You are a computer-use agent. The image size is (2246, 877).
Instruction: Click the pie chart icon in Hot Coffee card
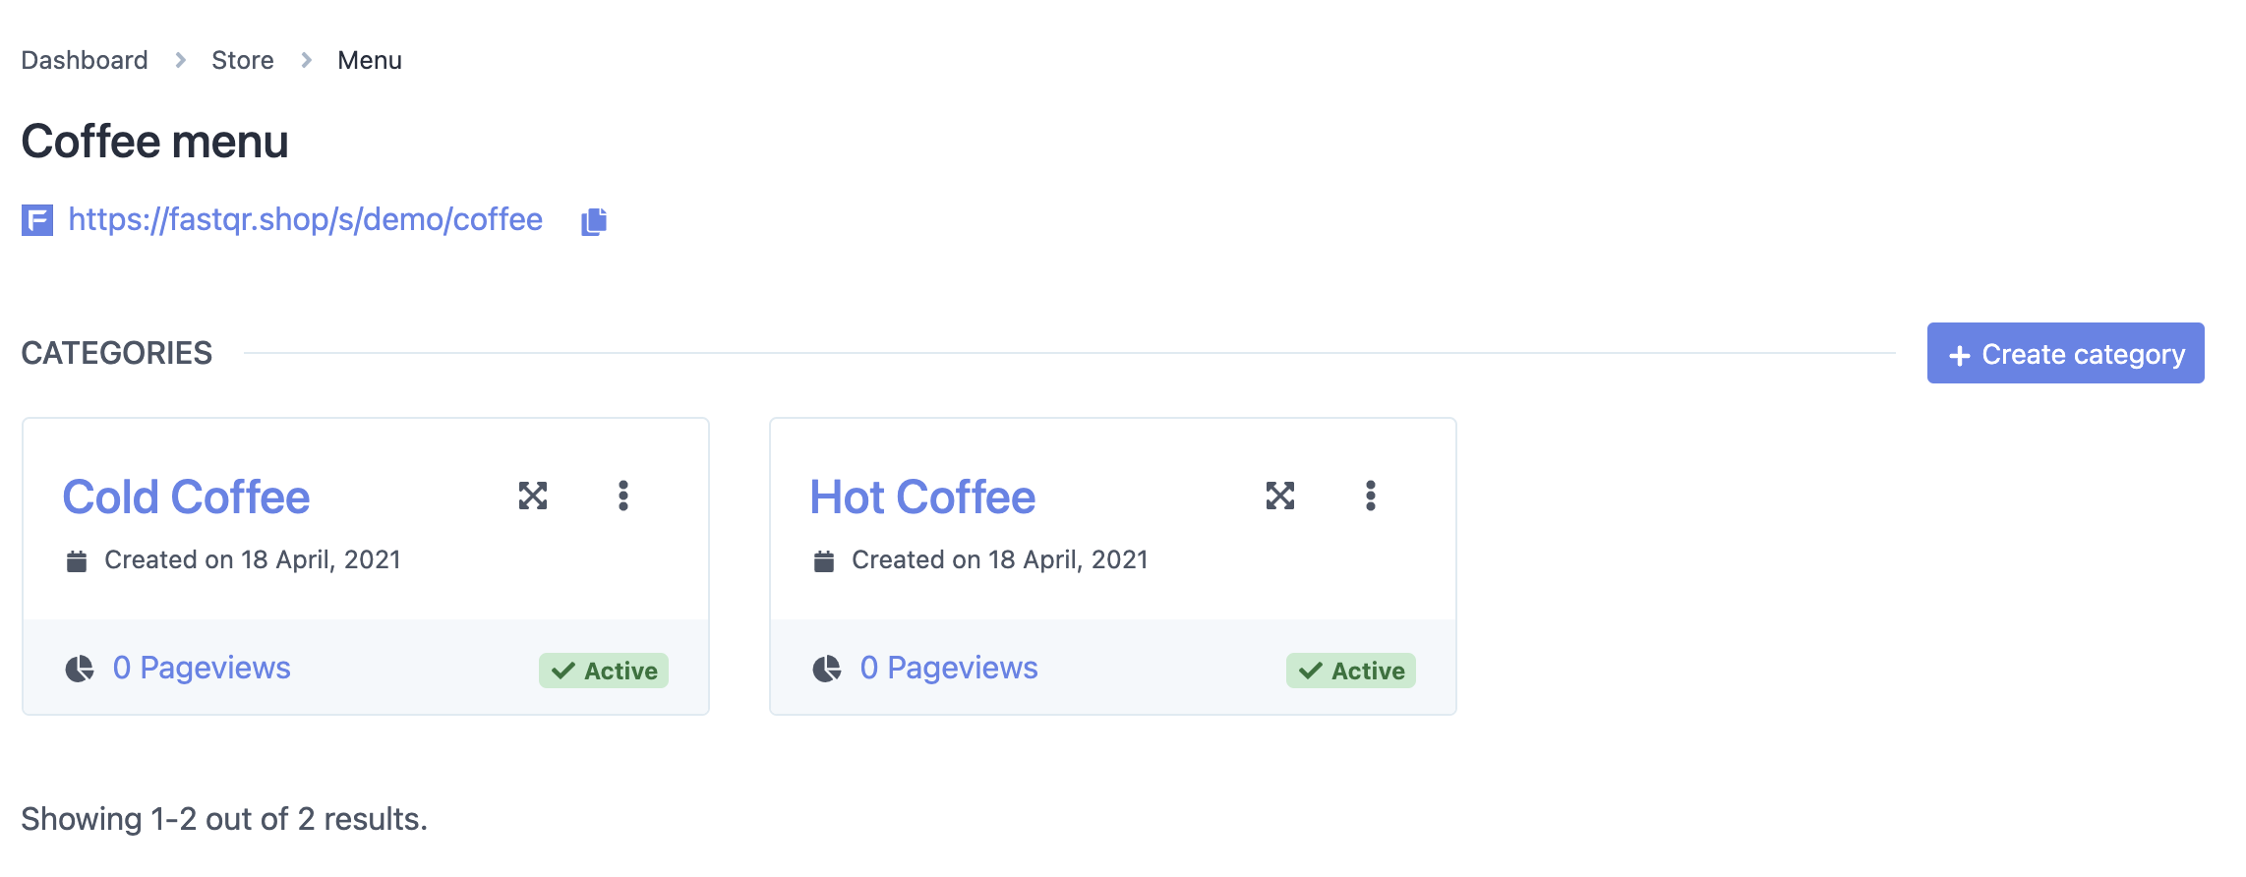click(x=827, y=669)
